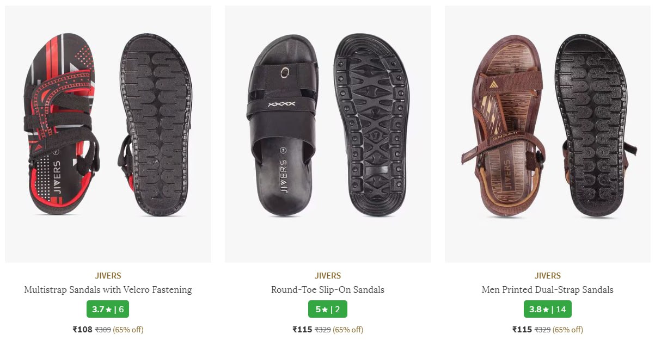Click the ₹115 price under Round-Toe Slip-On Sandals

tap(302, 330)
